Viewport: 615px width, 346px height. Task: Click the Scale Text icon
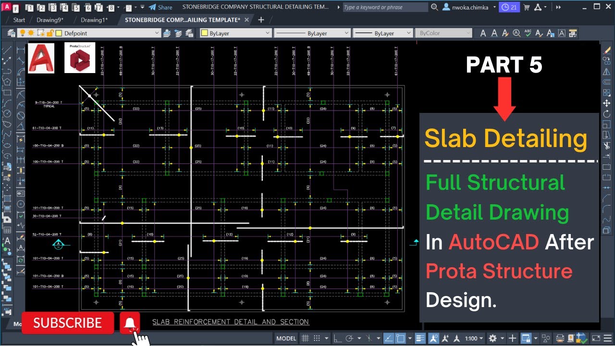(x=551, y=33)
